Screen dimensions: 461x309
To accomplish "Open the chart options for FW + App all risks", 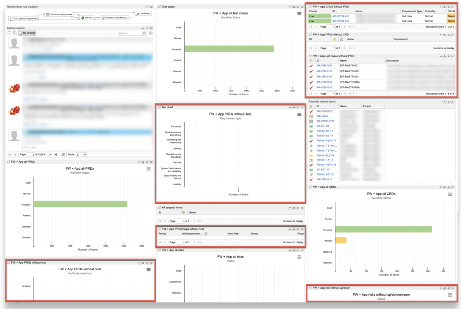I will click(x=299, y=257).
